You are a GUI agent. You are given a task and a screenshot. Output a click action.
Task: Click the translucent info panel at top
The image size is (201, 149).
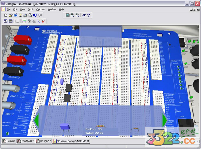[x=100, y=36]
